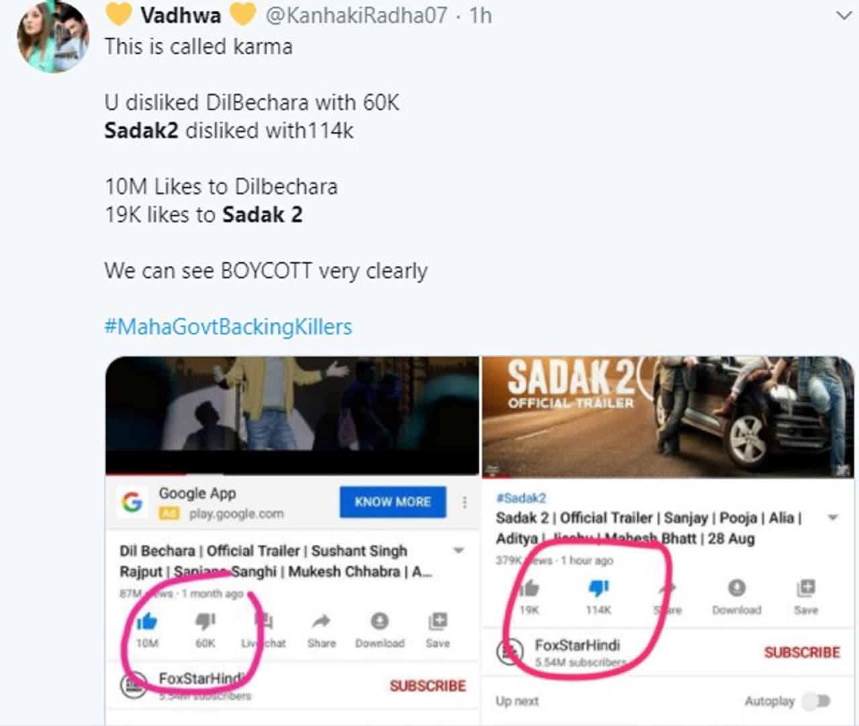Open the Sadak 2 trailer thumbnail

[667, 416]
